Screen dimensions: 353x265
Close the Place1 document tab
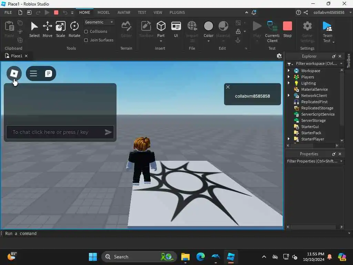coord(26,56)
